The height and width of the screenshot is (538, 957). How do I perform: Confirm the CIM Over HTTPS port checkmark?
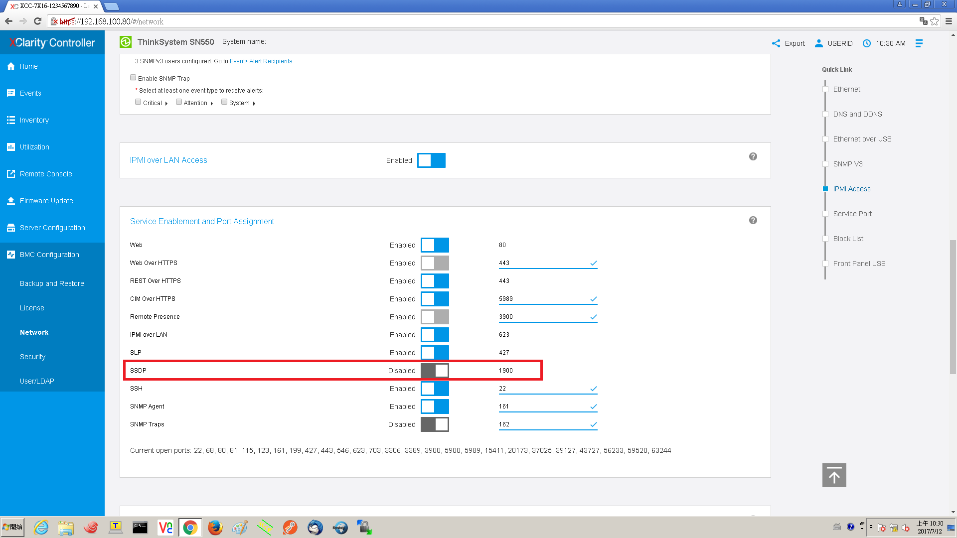[594, 299]
